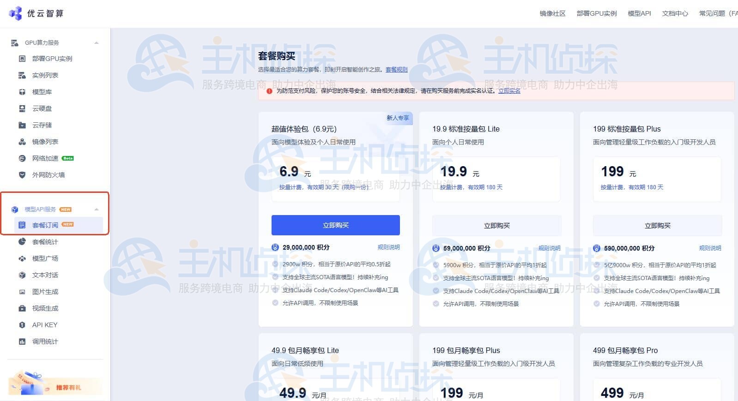This screenshot has width=738, height=401.
Task: Click the 499 包月畅享包 Pro card title
Action: [625, 350]
